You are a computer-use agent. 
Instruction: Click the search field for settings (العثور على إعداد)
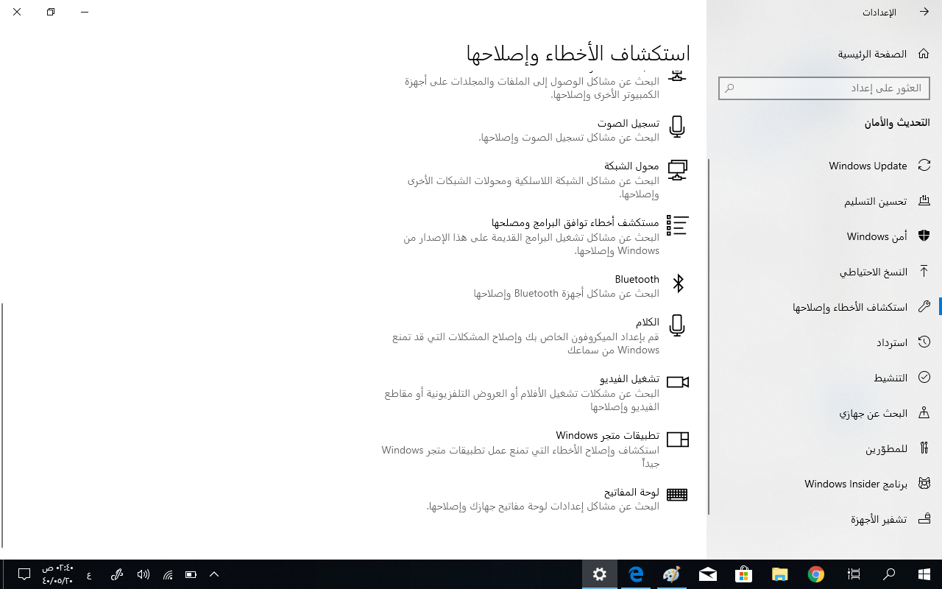coord(824,88)
